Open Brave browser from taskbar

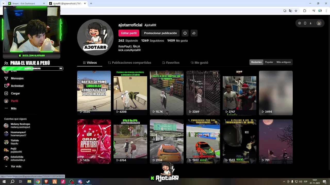tap(46, 182)
